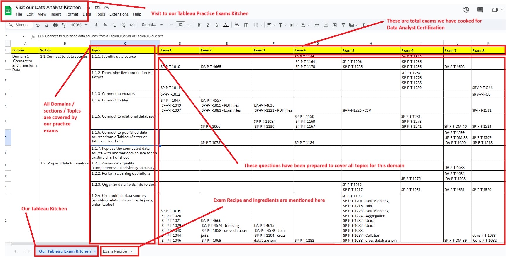Insert a comment

326,25
